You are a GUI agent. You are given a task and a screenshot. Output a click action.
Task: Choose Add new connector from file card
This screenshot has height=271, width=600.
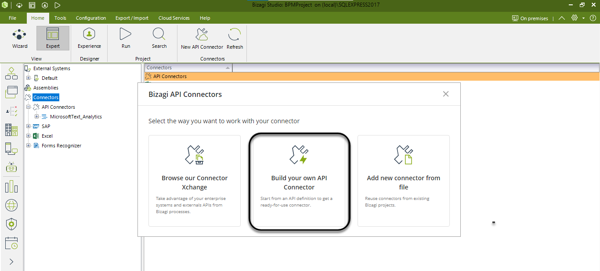point(404,181)
